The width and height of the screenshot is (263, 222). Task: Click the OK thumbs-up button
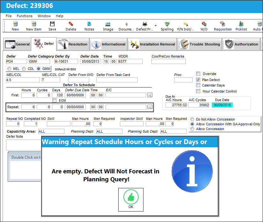click(131, 200)
